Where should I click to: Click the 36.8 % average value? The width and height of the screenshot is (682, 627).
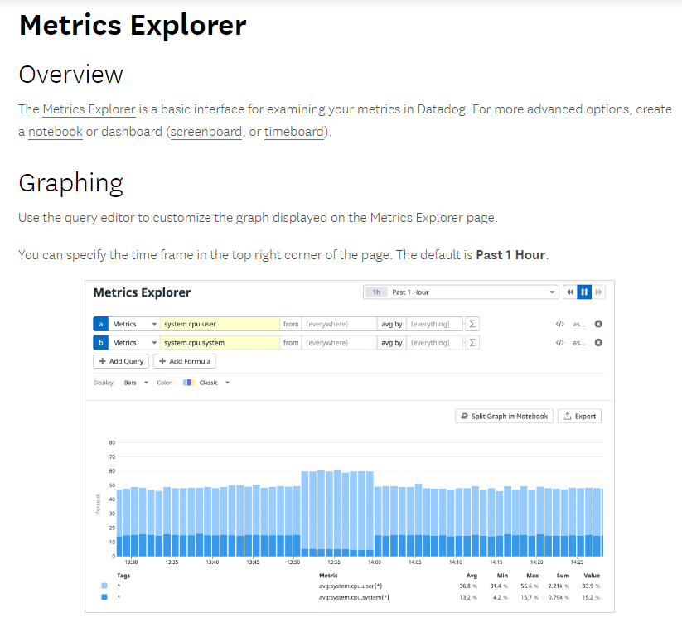coord(468,586)
